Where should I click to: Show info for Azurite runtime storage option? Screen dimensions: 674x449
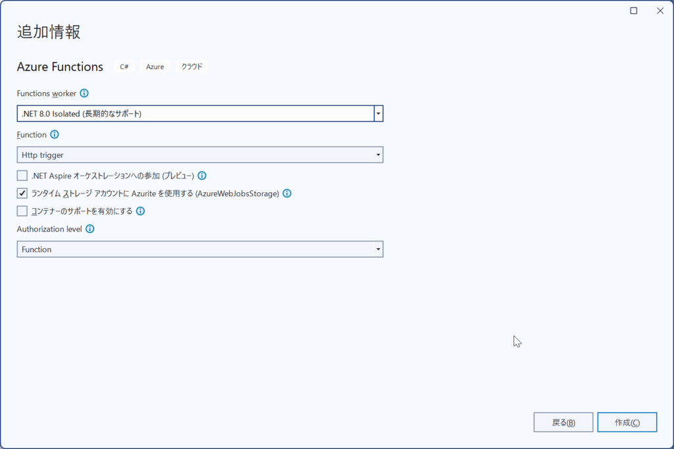[287, 194]
